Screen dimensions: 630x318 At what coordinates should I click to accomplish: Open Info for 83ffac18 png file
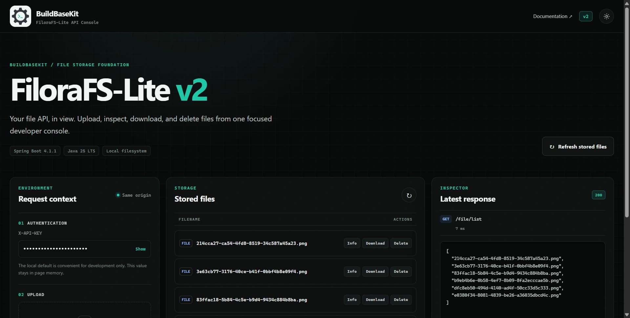pos(352,300)
